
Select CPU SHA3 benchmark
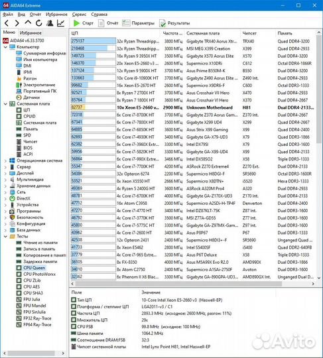29,293
